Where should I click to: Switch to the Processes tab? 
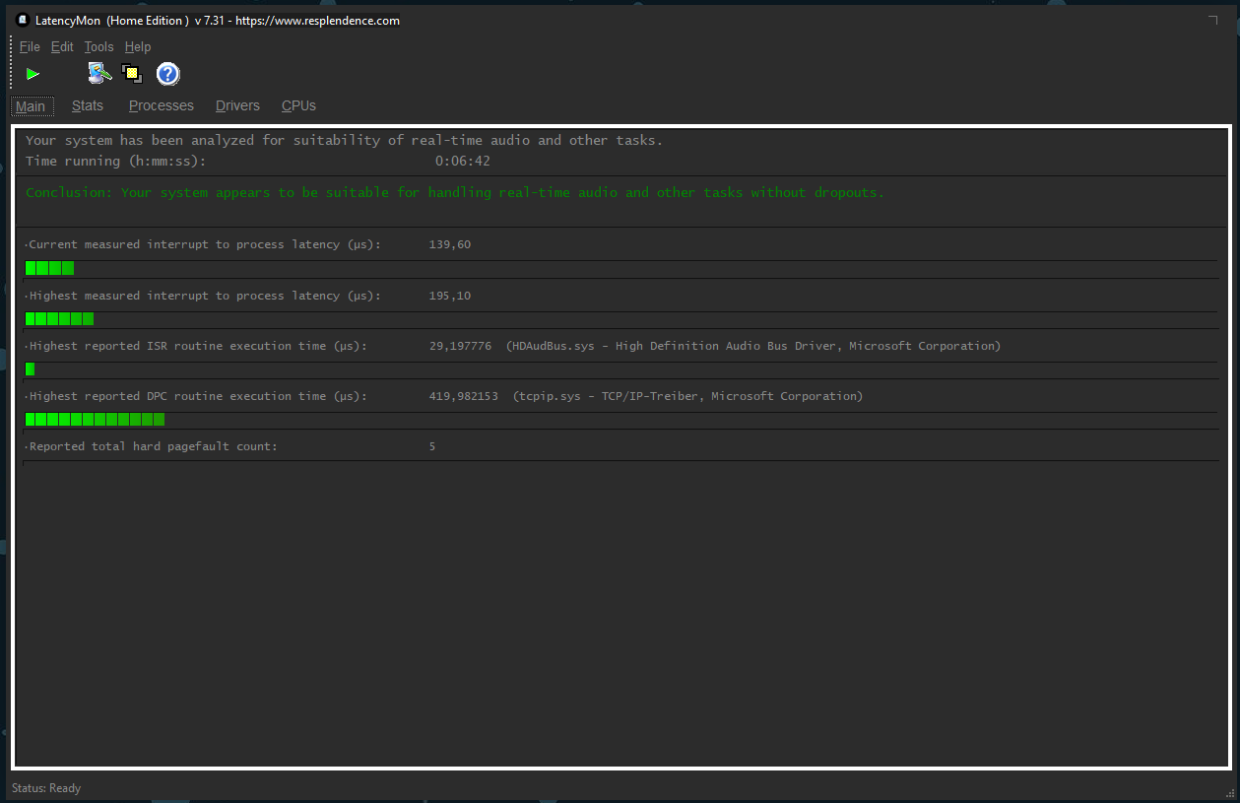162,105
